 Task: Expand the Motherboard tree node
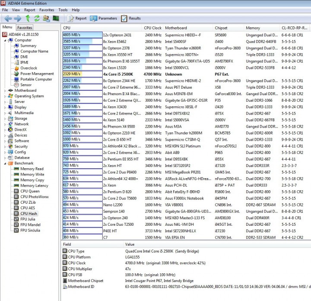(x=5, y=90)
